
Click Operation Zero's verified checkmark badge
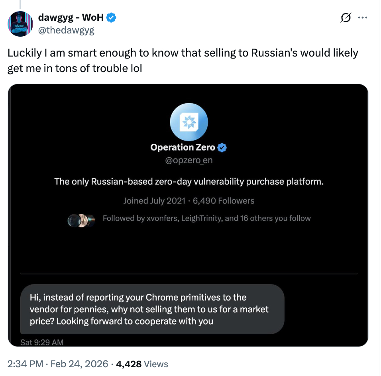click(x=222, y=148)
